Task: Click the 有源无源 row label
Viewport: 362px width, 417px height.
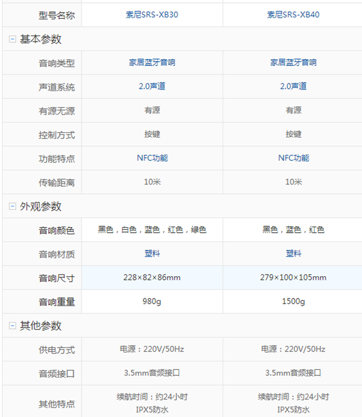Action: tap(57, 111)
